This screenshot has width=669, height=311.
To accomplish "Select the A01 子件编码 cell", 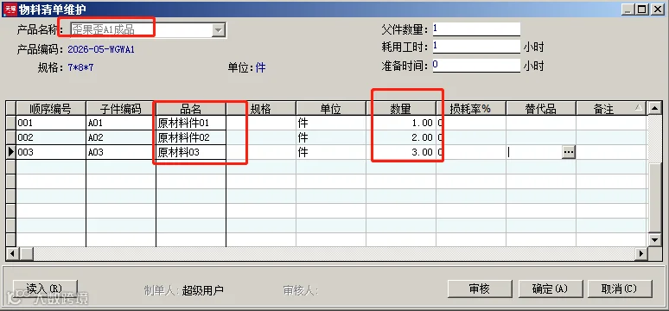I will click(x=121, y=124).
